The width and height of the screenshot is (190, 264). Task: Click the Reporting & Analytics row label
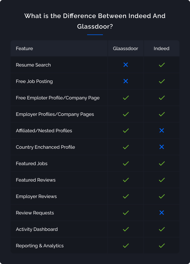point(40,246)
